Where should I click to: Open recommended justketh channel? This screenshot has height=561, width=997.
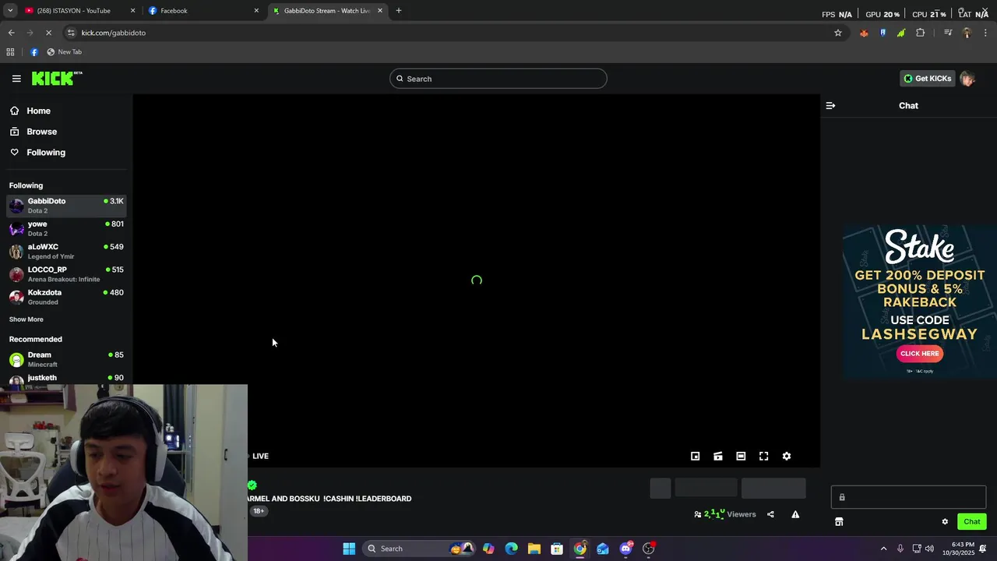[x=66, y=379]
